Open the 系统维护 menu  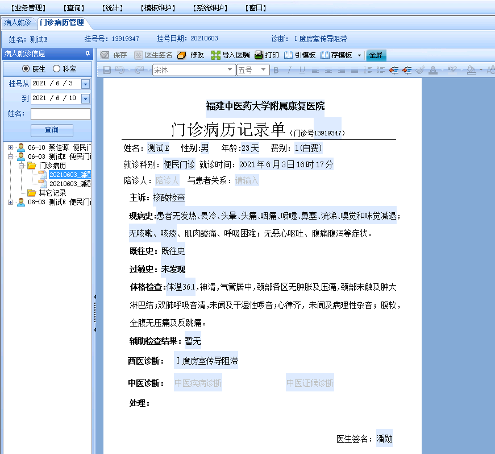[x=210, y=8]
